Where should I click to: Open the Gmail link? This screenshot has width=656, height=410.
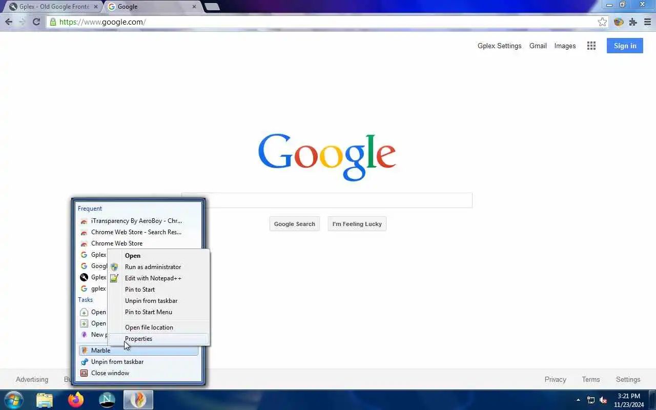pyautogui.click(x=538, y=46)
